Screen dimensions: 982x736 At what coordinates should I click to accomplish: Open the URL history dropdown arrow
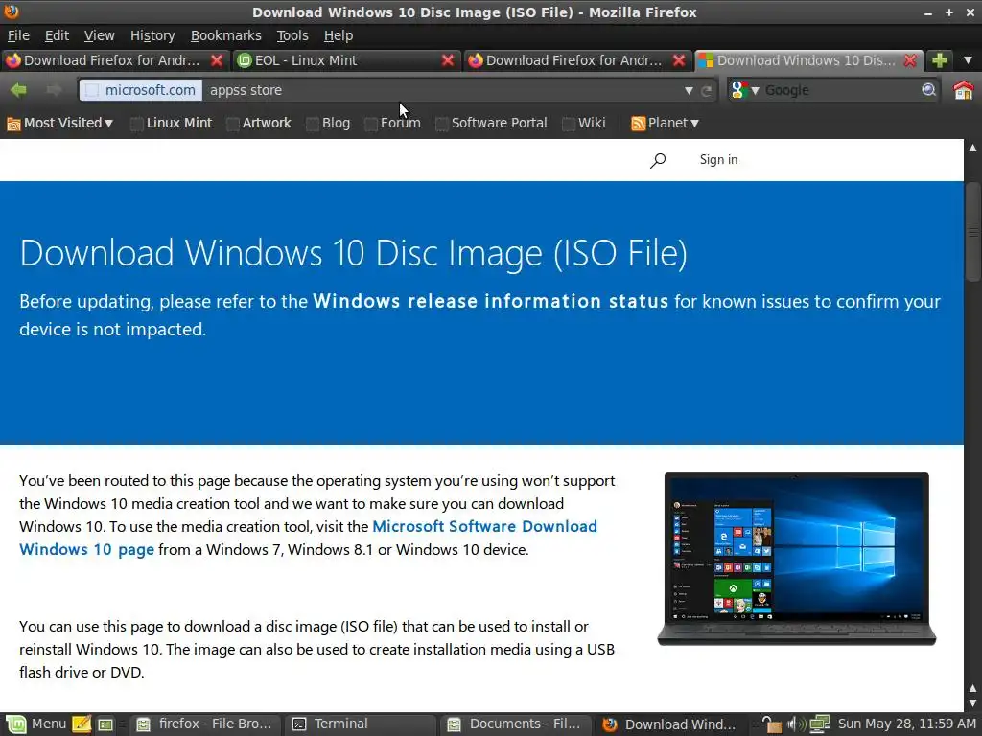(689, 91)
